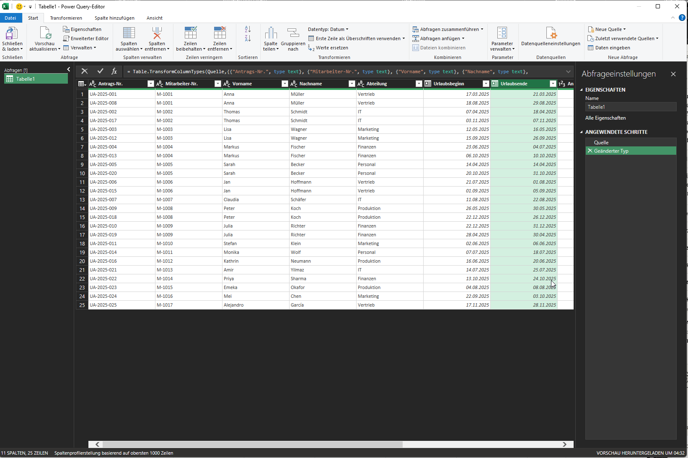Click inside the formula bar text
Image resolution: width=688 pixels, height=458 pixels.
tap(327, 72)
